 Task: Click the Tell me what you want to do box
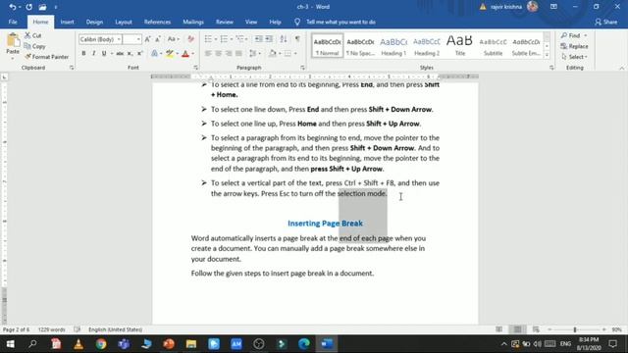[x=340, y=22]
